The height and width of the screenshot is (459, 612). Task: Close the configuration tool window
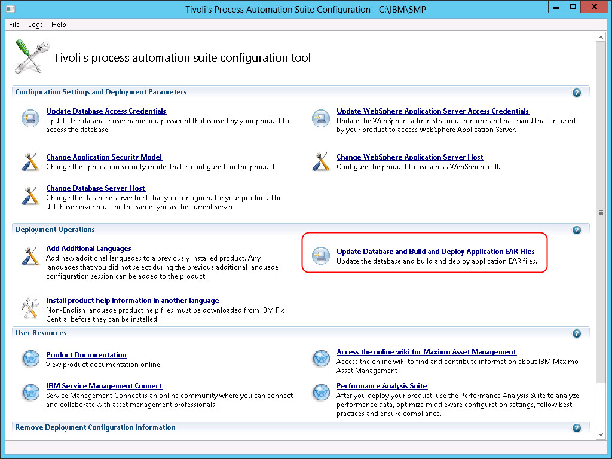tap(594, 7)
